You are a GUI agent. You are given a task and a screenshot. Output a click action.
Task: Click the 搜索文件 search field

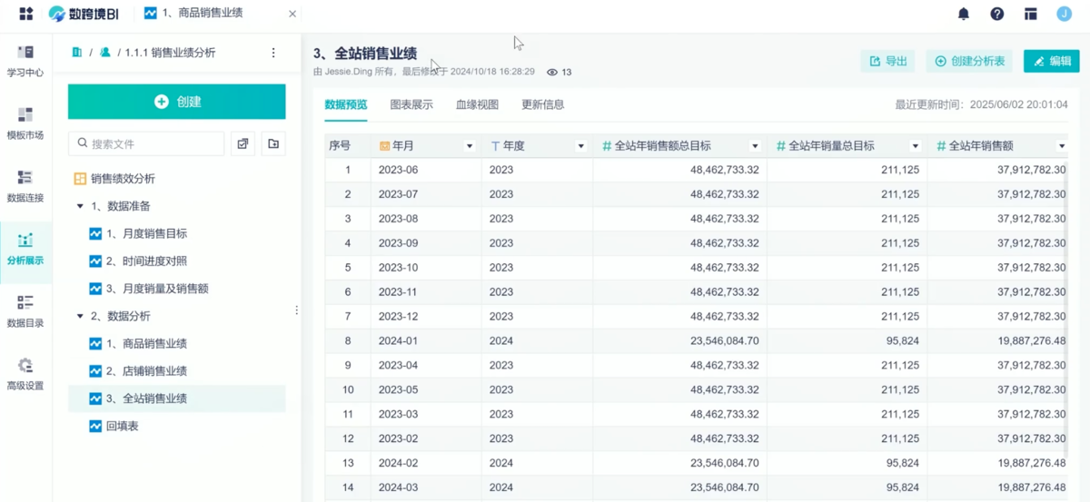[x=146, y=143]
